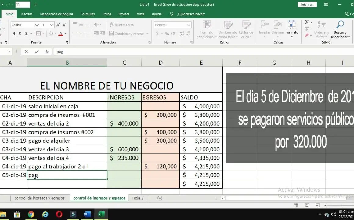The height and width of the screenshot is (220, 354).
Task: Open the Insertar ribbon tab
Action: 27,14
